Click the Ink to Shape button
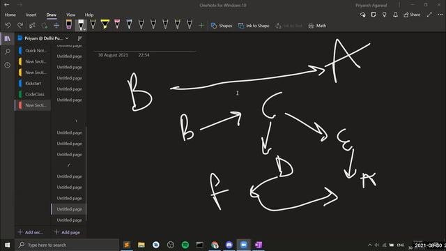Screen dimensions: 446x251 (x=254, y=26)
